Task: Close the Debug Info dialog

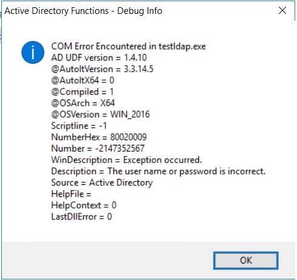Action: coord(282,10)
